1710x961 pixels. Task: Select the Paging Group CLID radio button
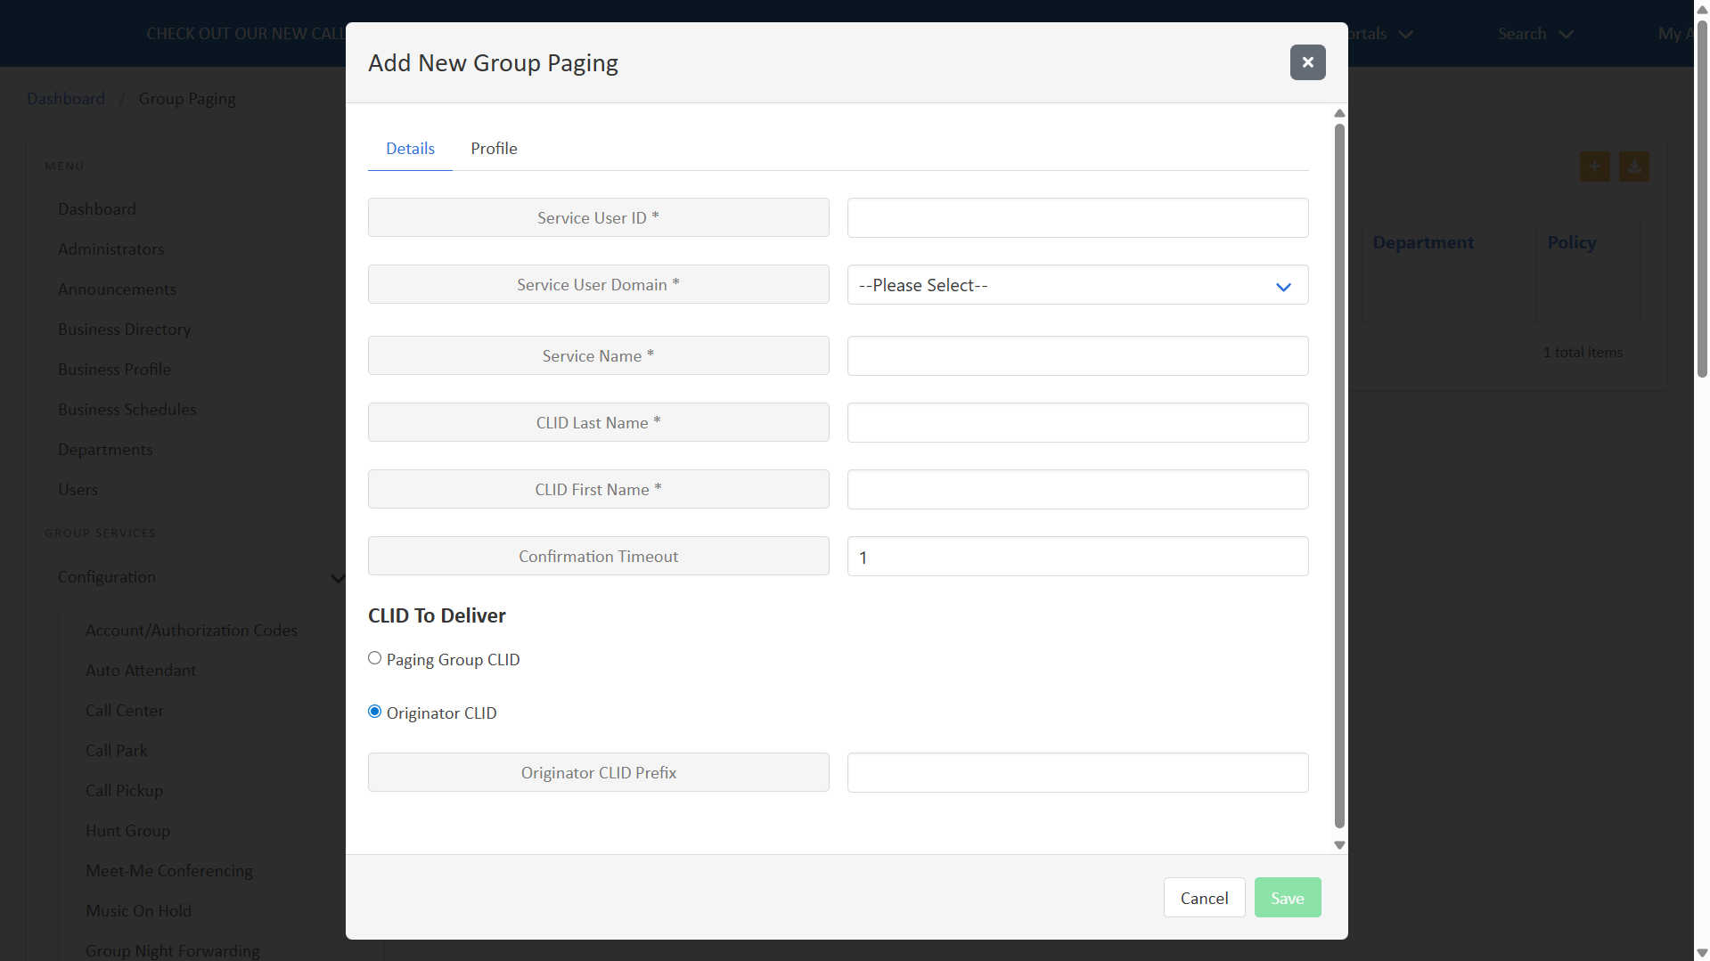(375, 658)
